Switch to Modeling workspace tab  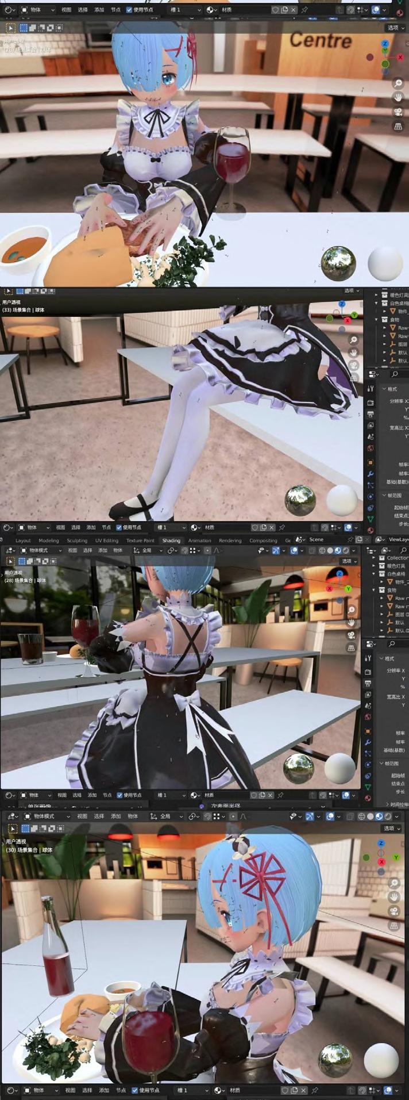click(x=49, y=541)
